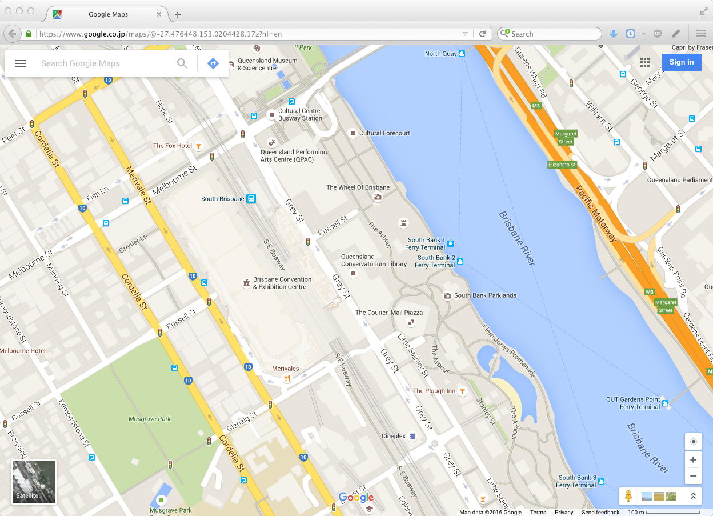
Task: Click the green lock site-info icon
Action: (29, 34)
